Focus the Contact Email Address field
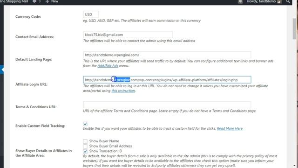This screenshot has width=298, height=168. [x=128, y=35]
